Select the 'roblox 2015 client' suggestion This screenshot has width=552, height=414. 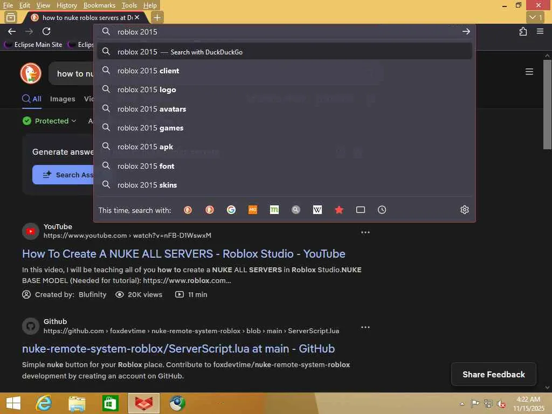285,71
